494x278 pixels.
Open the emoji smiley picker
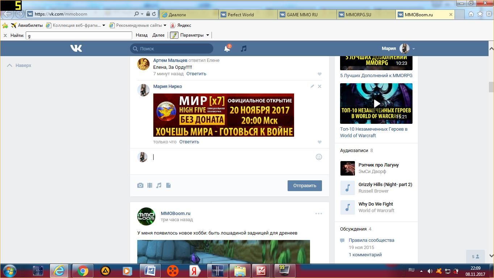(x=319, y=157)
